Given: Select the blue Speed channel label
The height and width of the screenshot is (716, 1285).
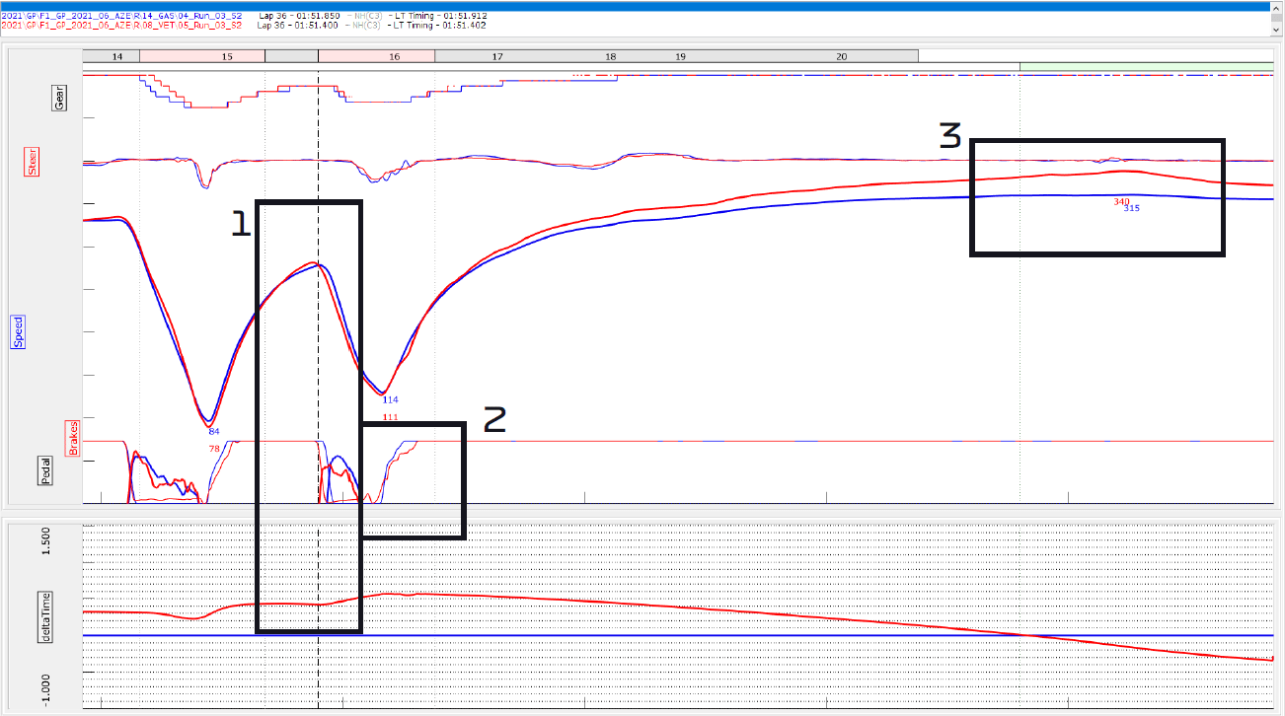Looking at the screenshot, I should click(x=18, y=332).
